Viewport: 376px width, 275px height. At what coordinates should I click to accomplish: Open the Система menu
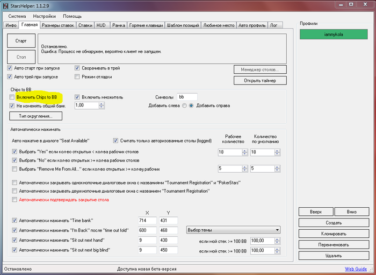[x=17, y=16]
